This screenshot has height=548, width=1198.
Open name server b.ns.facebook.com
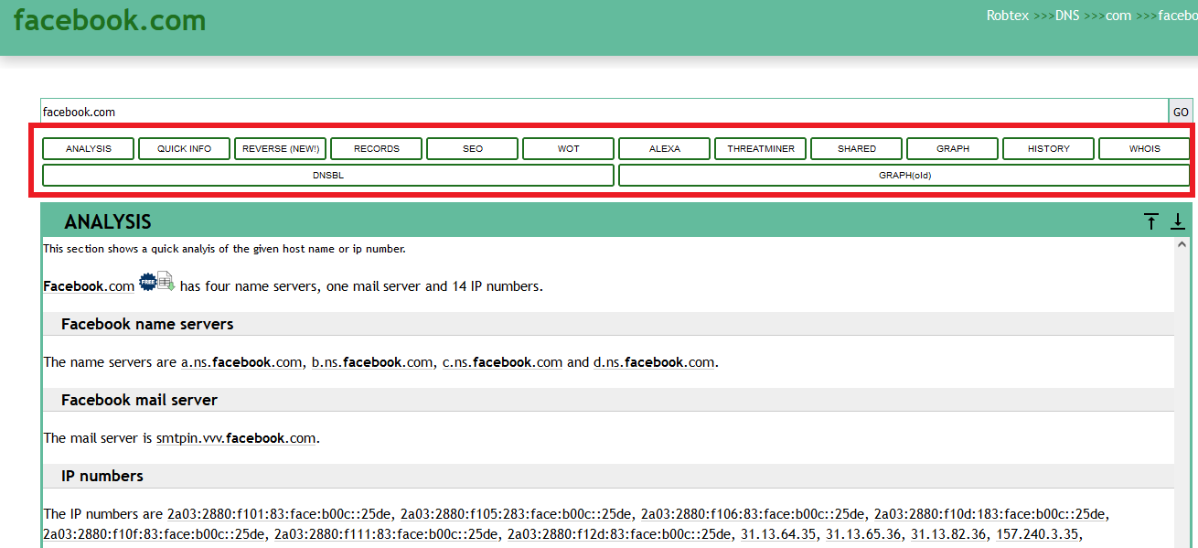coord(372,362)
